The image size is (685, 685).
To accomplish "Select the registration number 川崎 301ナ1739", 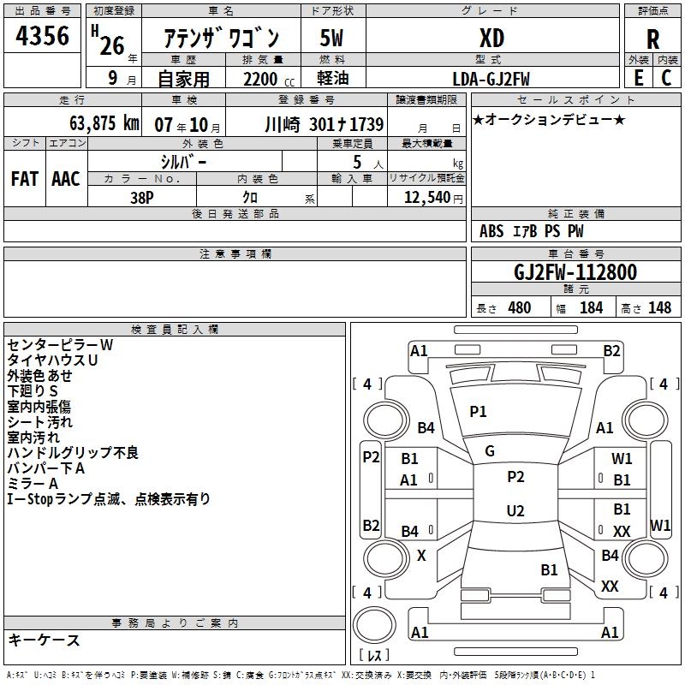I will point(325,124).
